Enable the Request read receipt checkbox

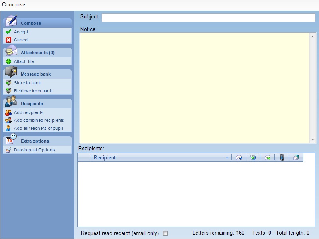(165, 233)
